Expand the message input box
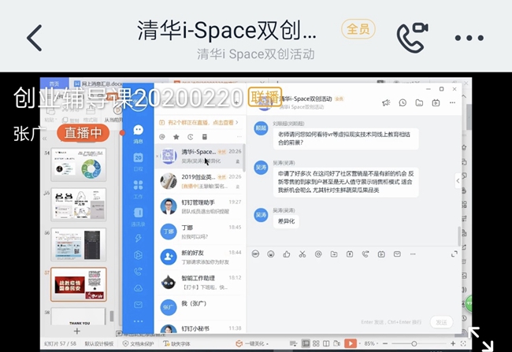Screen dimensions: 512x352 [454, 254]
